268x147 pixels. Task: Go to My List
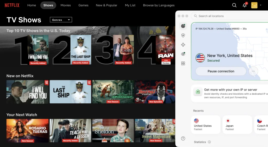tap(130, 5)
